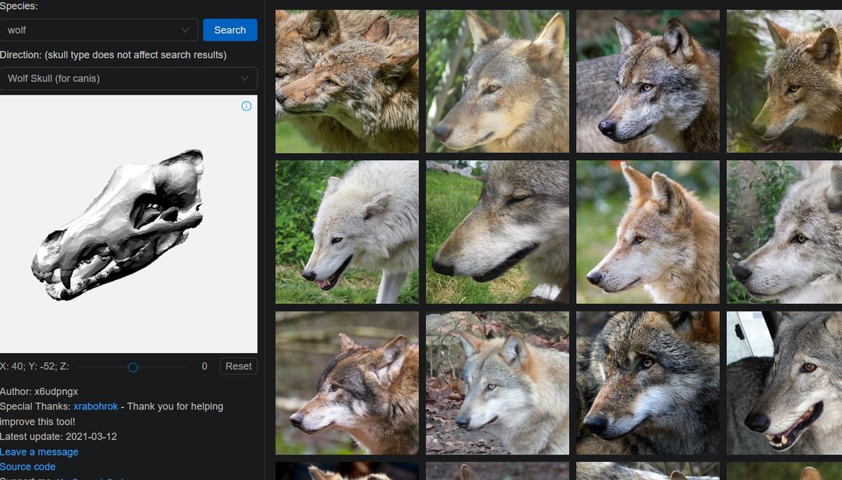
Task: Open the info tooltip on the 3D viewer
Action: (x=246, y=105)
